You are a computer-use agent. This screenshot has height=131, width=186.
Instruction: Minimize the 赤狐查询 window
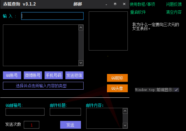click(106, 4)
